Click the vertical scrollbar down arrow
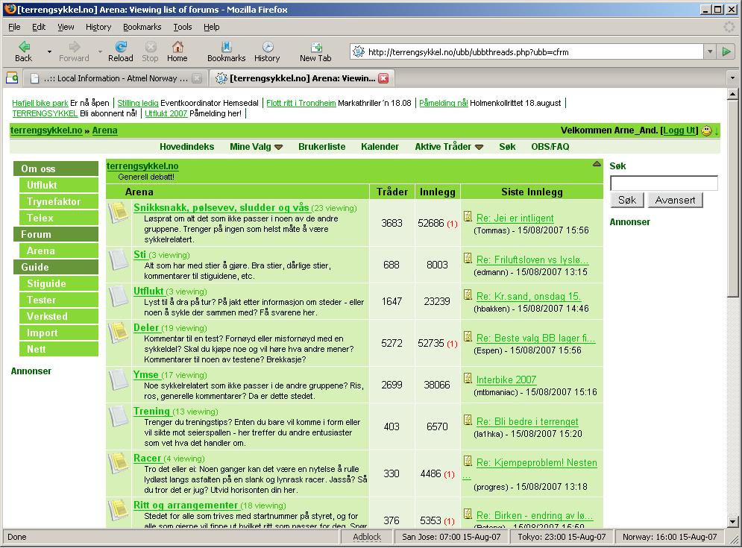This screenshot has height=548, width=742. [732, 522]
